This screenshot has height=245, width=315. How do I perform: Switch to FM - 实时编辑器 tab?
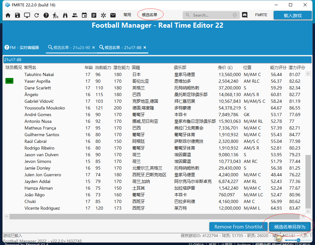click(22, 48)
